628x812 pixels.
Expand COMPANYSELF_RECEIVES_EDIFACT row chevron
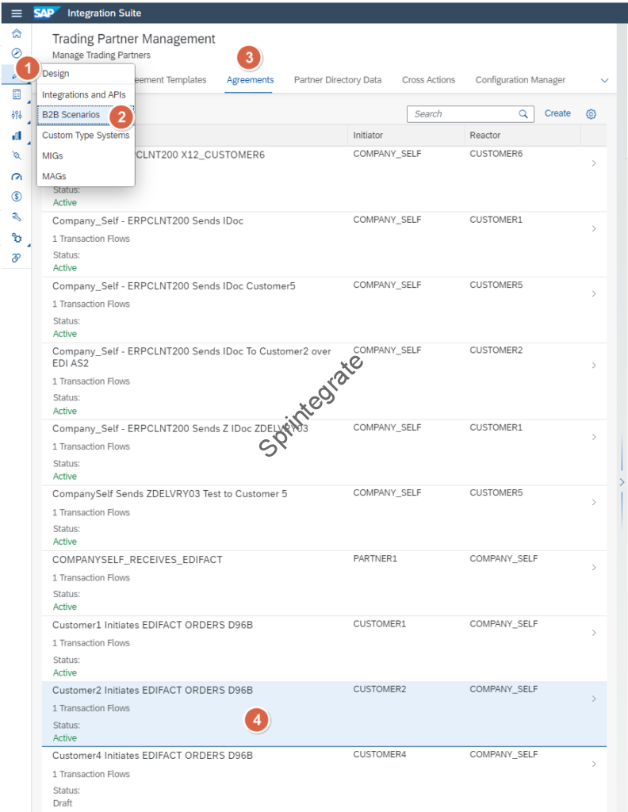click(x=594, y=568)
